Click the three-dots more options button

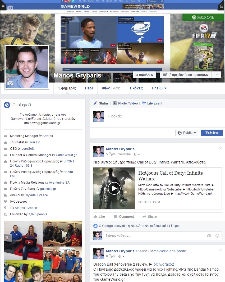tap(216, 75)
